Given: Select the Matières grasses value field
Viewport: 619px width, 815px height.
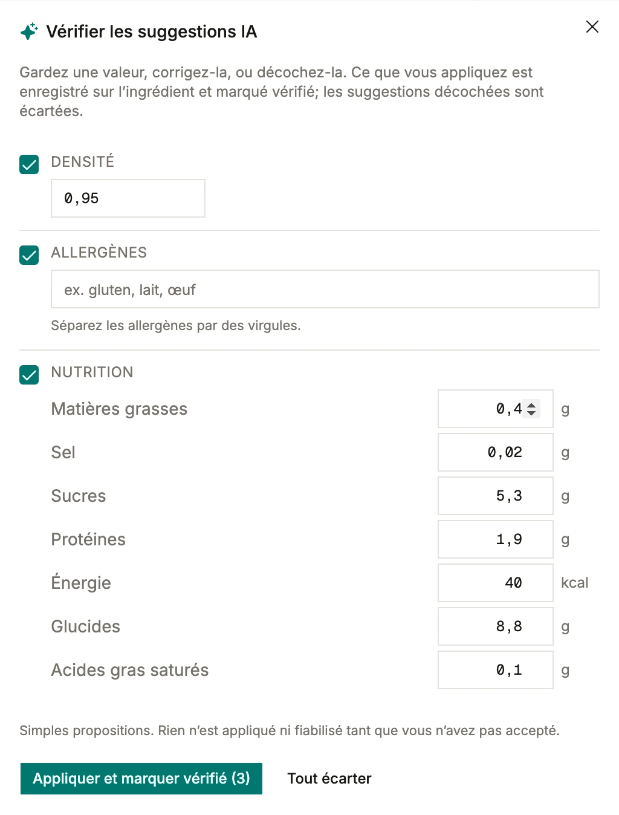Looking at the screenshot, I should pos(496,409).
